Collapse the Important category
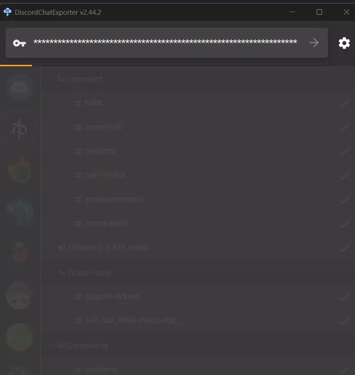 tap(50, 79)
